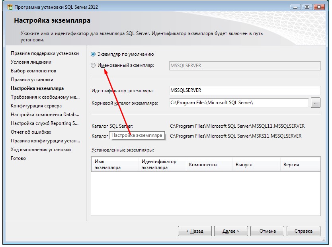Open the Правила установки step
The width and height of the screenshot is (332, 247).
point(32,80)
